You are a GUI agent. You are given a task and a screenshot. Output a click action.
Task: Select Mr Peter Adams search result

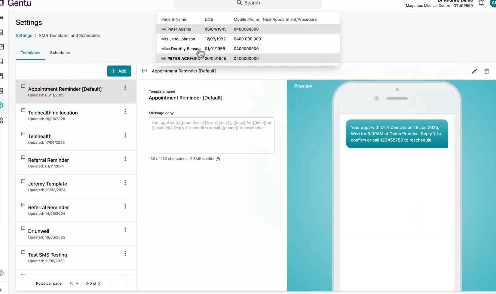[248, 29]
